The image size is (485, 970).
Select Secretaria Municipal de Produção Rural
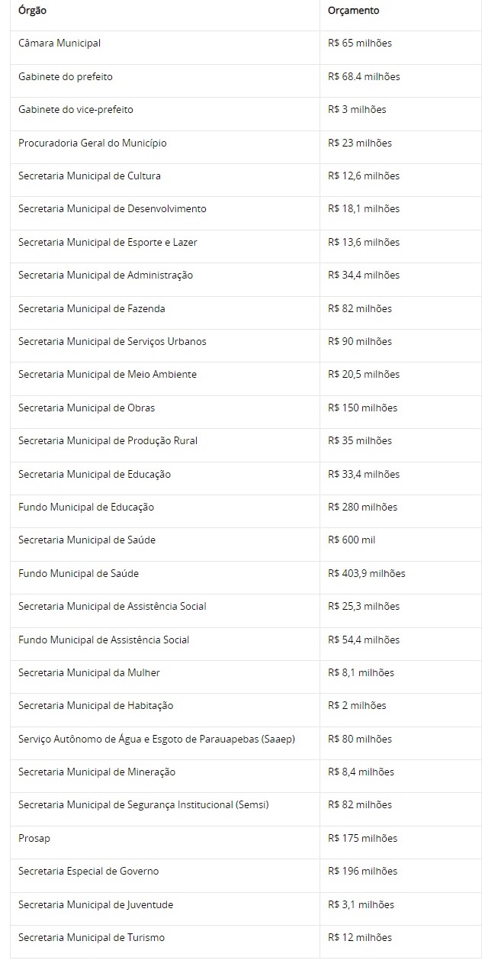tap(108, 440)
